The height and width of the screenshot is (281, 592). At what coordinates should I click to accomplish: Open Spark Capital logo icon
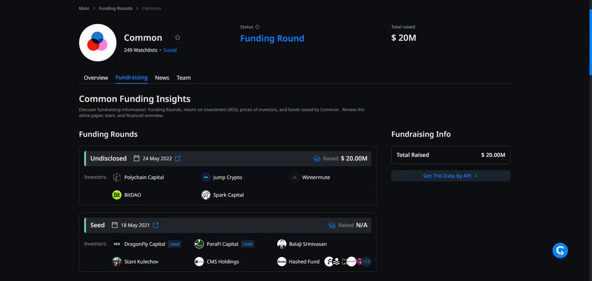(206, 195)
